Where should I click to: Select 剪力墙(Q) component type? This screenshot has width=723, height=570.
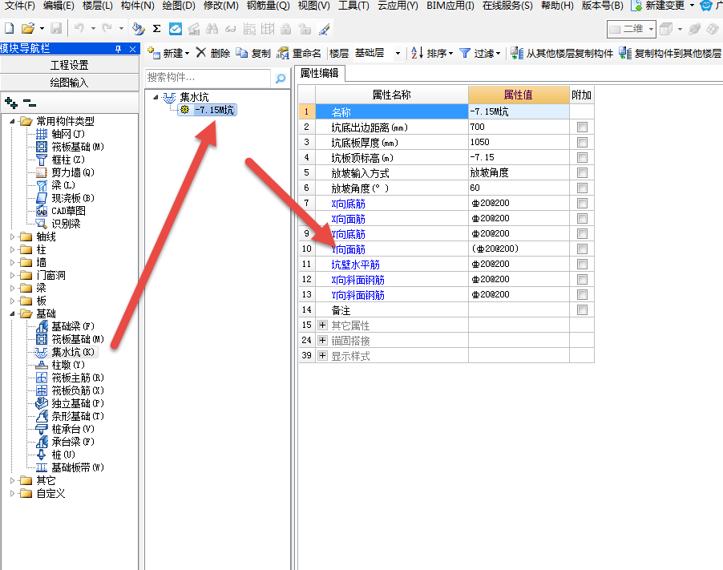point(72,172)
